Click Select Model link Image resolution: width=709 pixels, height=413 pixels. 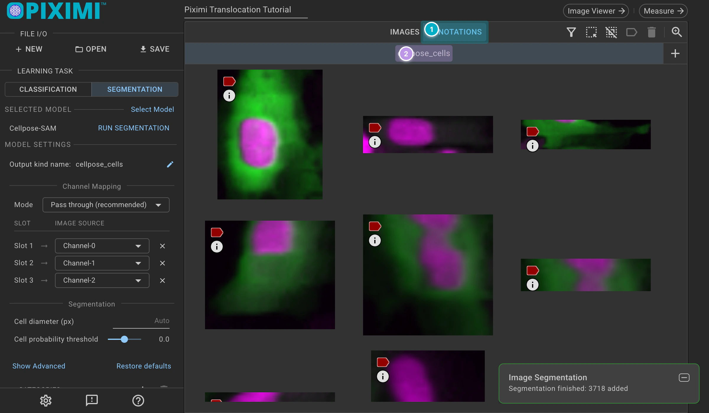(152, 109)
